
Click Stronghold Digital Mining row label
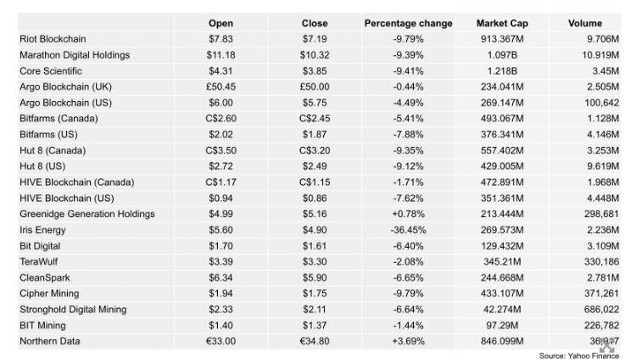(x=73, y=310)
